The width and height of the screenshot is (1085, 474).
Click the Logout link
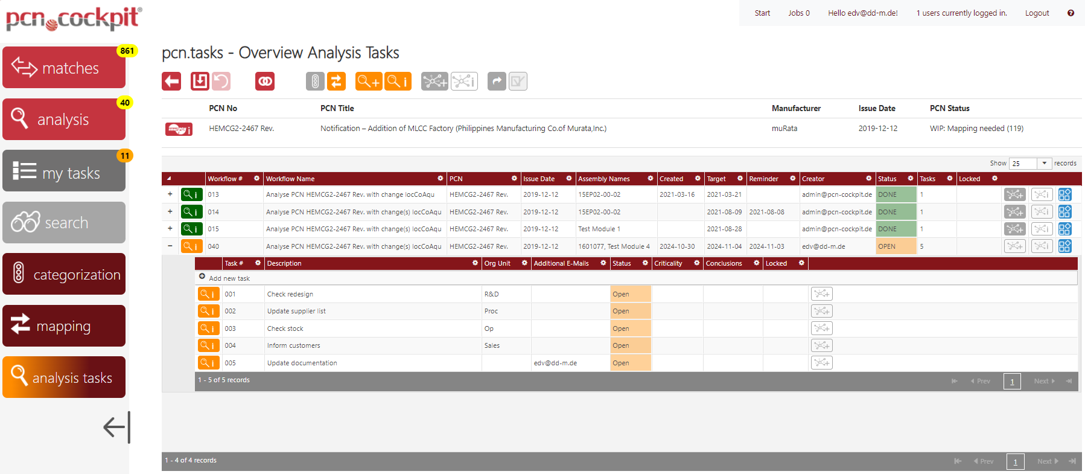click(1037, 13)
